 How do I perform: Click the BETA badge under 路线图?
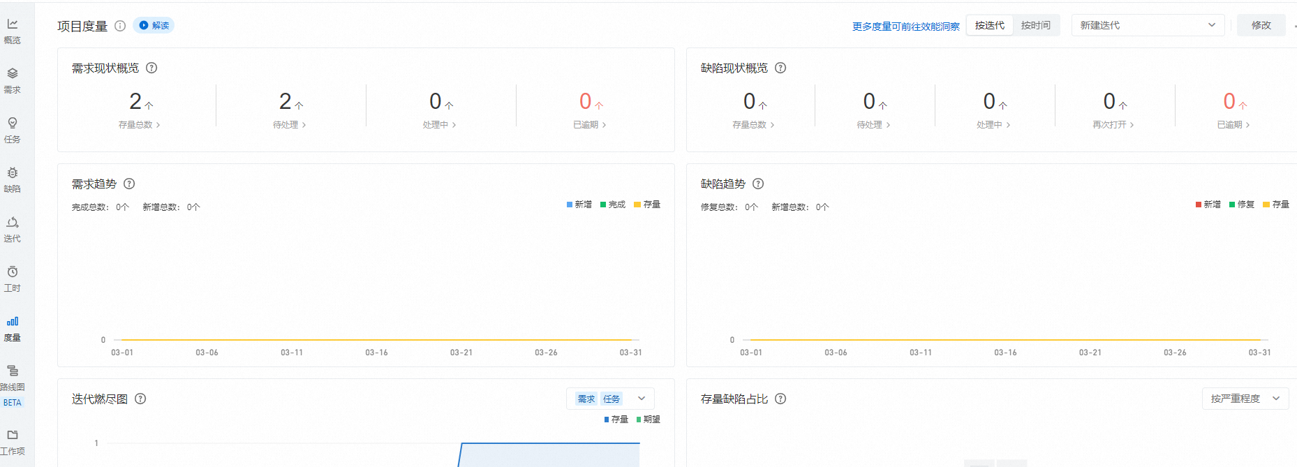point(13,403)
